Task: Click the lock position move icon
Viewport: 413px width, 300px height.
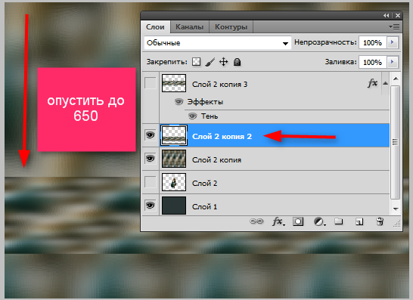Action: [x=224, y=62]
